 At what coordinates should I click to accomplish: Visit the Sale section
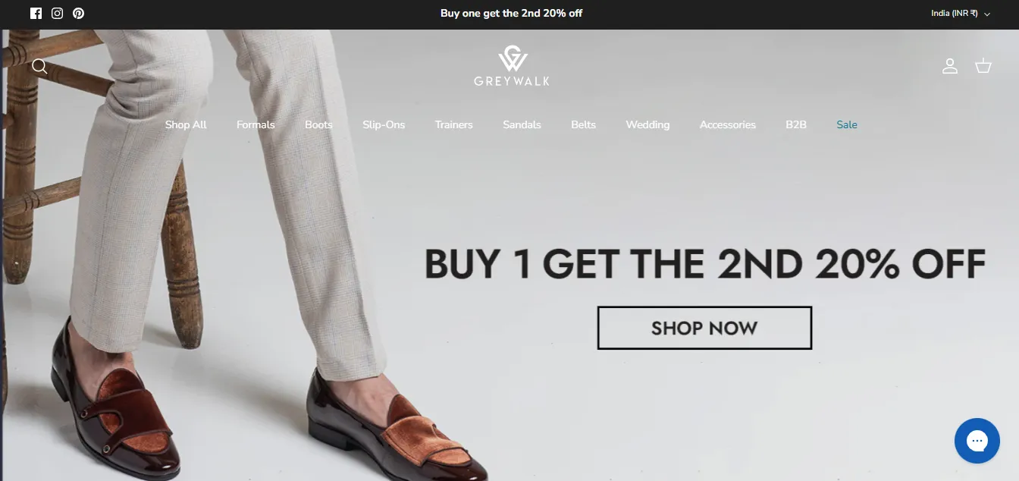pos(847,124)
